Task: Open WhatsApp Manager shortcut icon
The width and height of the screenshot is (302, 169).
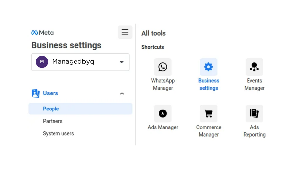Action: [163, 67]
